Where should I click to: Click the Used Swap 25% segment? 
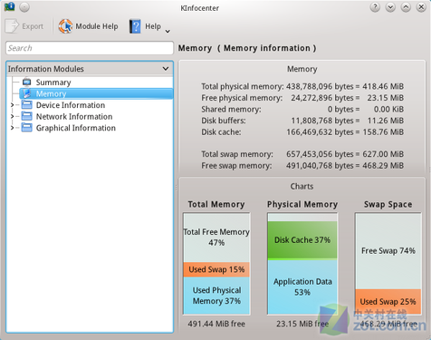(x=388, y=302)
